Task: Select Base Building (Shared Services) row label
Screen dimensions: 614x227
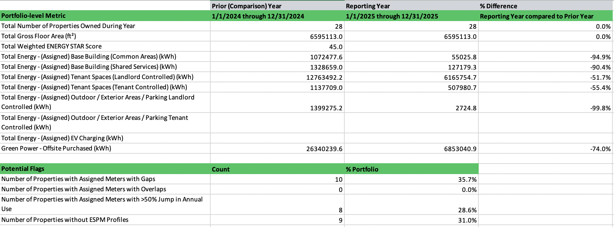Action: [x=105, y=67]
